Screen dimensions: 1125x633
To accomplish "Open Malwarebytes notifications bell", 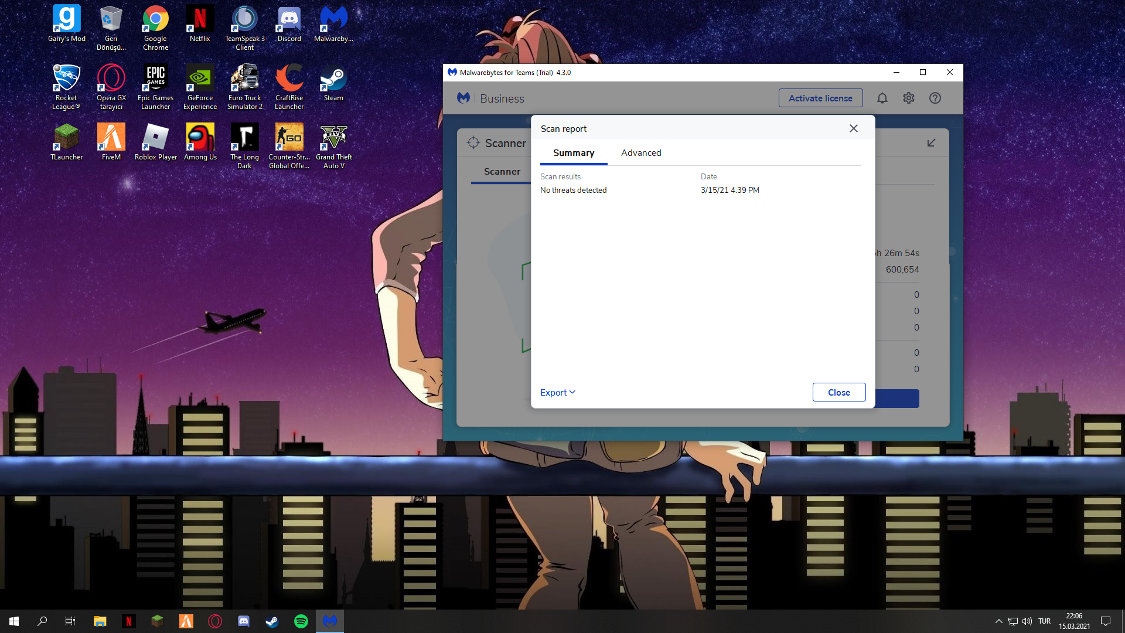I will (x=882, y=98).
